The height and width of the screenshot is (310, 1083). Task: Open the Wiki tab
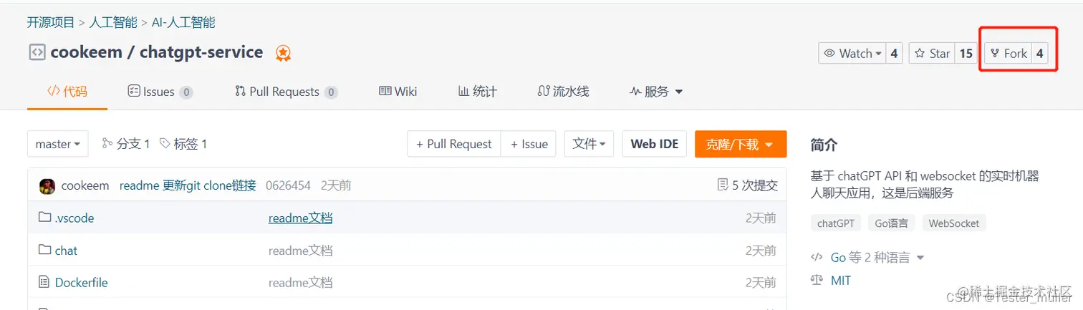coord(398,91)
